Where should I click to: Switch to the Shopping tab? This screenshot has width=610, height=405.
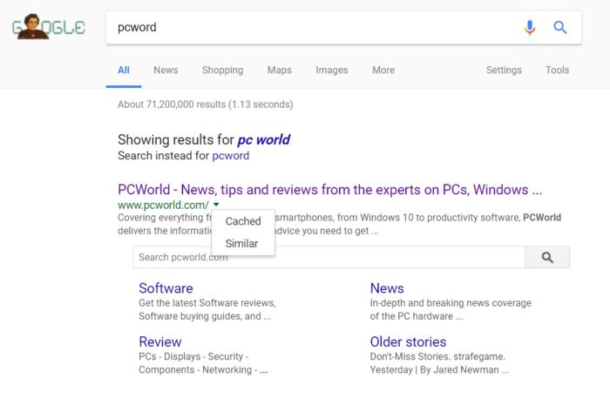[x=222, y=71]
